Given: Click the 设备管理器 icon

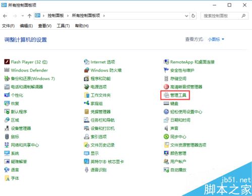Looking at the screenshot, I should coord(7,128).
